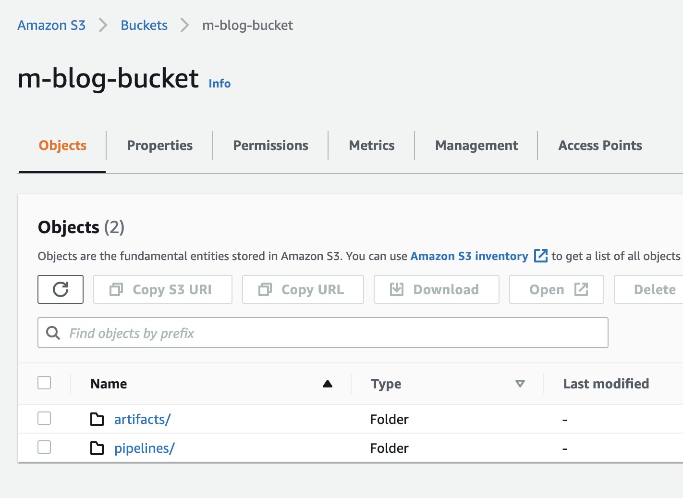Click Copy S3 URI button
The width and height of the screenshot is (683, 498).
tap(163, 289)
